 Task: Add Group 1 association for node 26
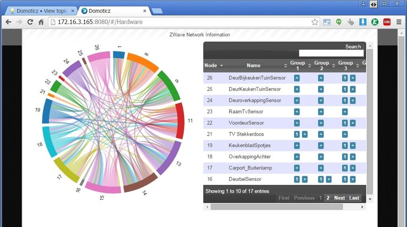click(x=297, y=78)
